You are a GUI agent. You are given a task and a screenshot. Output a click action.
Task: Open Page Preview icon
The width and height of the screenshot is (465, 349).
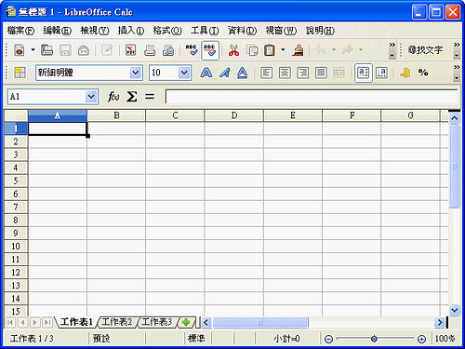pos(168,50)
